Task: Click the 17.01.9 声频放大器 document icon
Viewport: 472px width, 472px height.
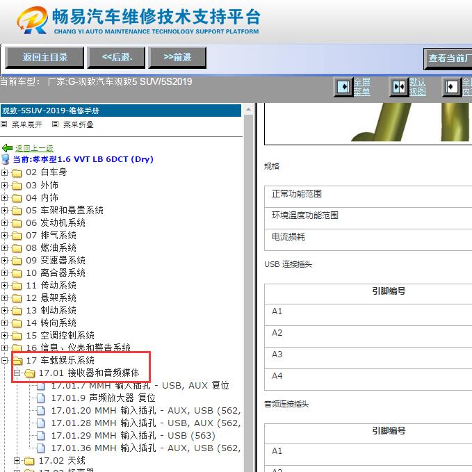Action: click(41, 398)
